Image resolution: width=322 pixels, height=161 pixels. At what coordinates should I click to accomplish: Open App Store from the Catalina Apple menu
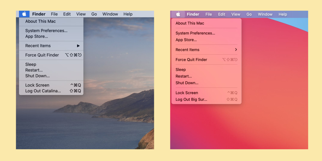click(36, 36)
